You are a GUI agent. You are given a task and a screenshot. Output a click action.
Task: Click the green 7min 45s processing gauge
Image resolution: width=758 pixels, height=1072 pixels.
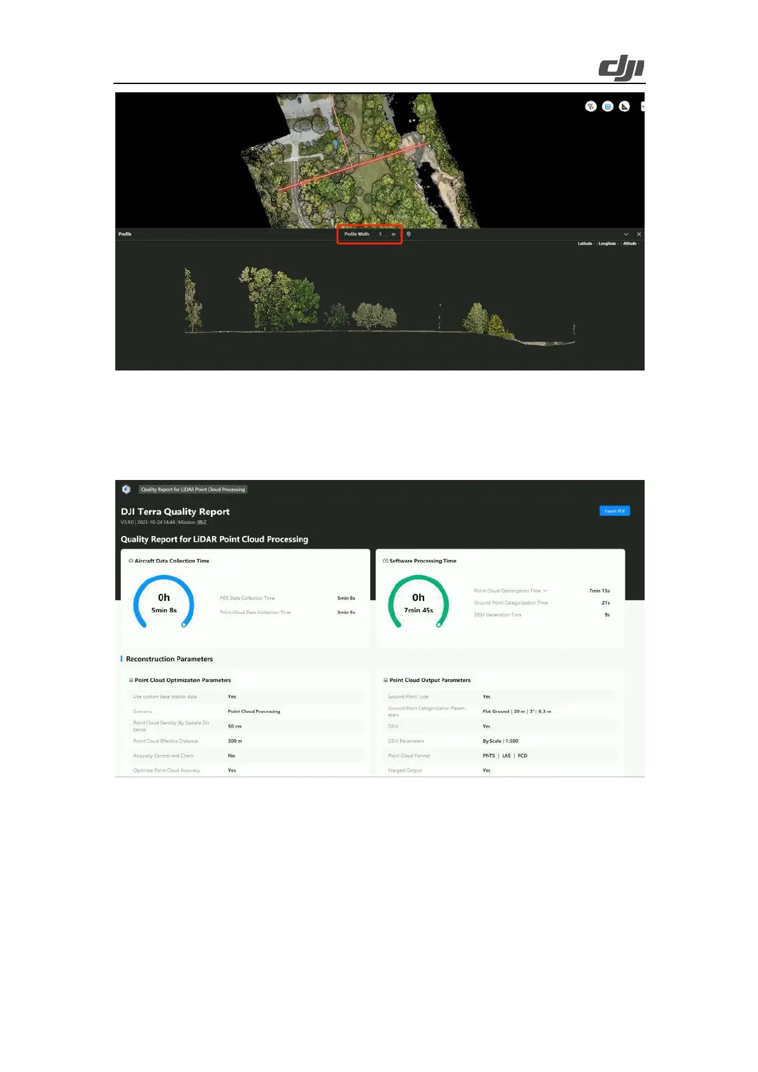click(418, 602)
